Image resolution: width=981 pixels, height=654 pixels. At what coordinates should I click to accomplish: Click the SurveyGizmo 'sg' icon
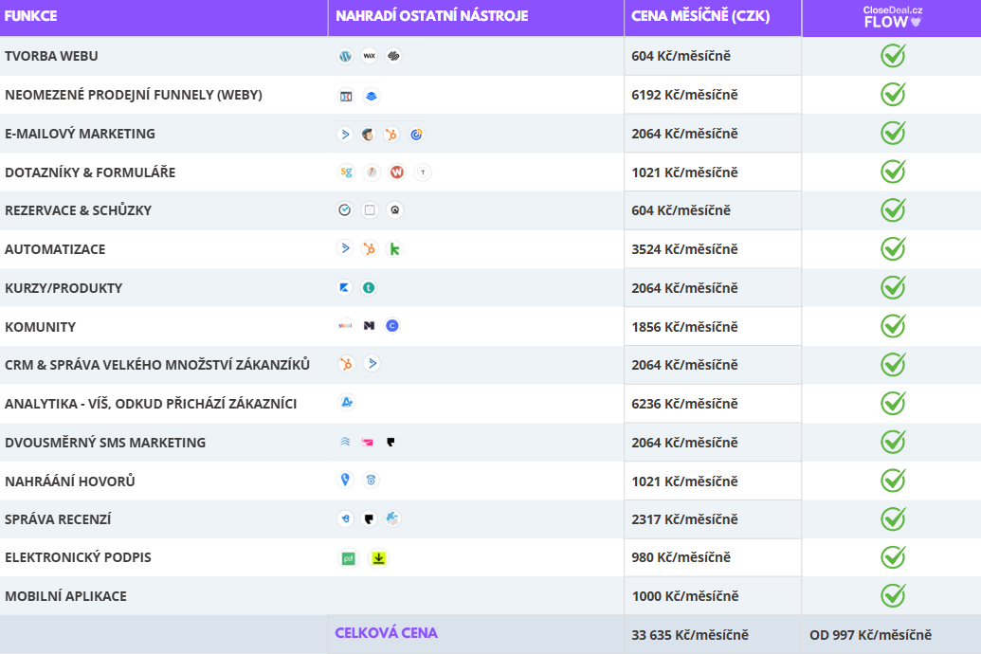346,173
